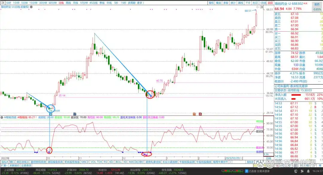
Task: Add stock via +自选 button
Action: point(262,2)
